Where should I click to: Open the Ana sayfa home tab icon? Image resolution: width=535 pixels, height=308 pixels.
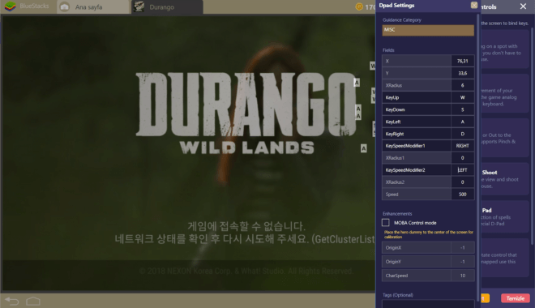(65, 6)
